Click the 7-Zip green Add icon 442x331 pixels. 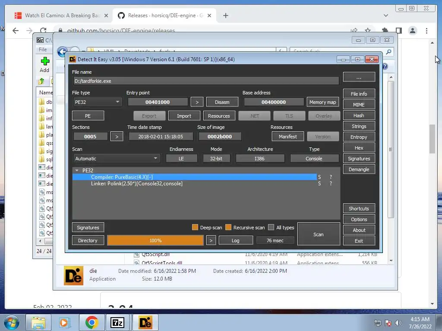tap(45, 61)
